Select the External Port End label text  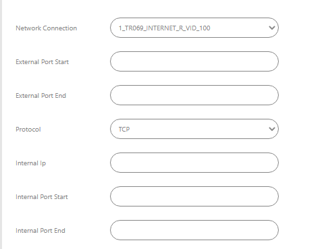[41, 96]
